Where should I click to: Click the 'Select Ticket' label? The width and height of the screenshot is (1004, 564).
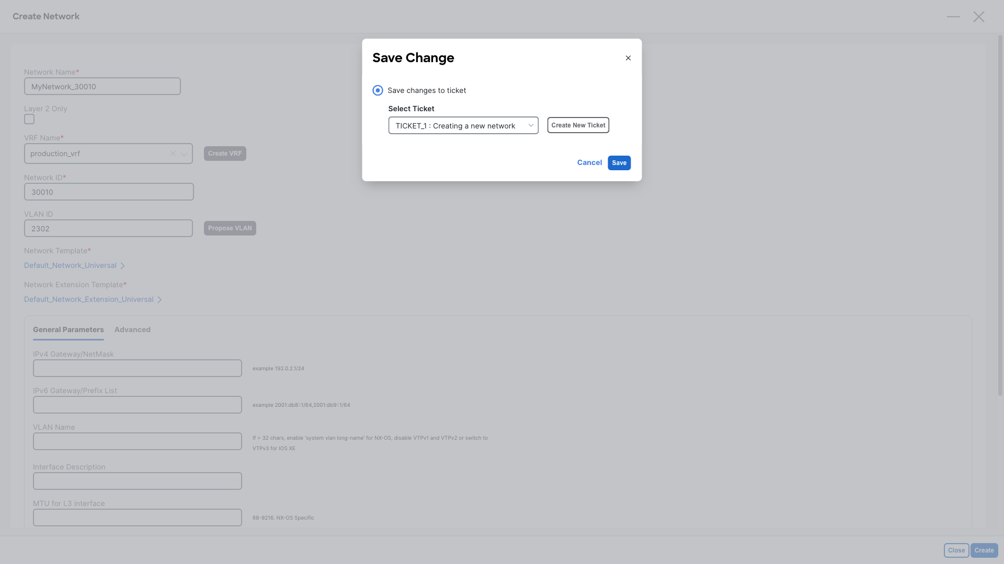411,109
